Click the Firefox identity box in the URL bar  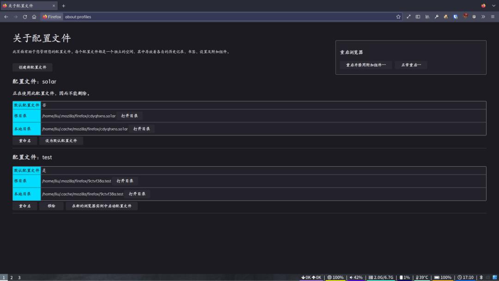(x=52, y=17)
